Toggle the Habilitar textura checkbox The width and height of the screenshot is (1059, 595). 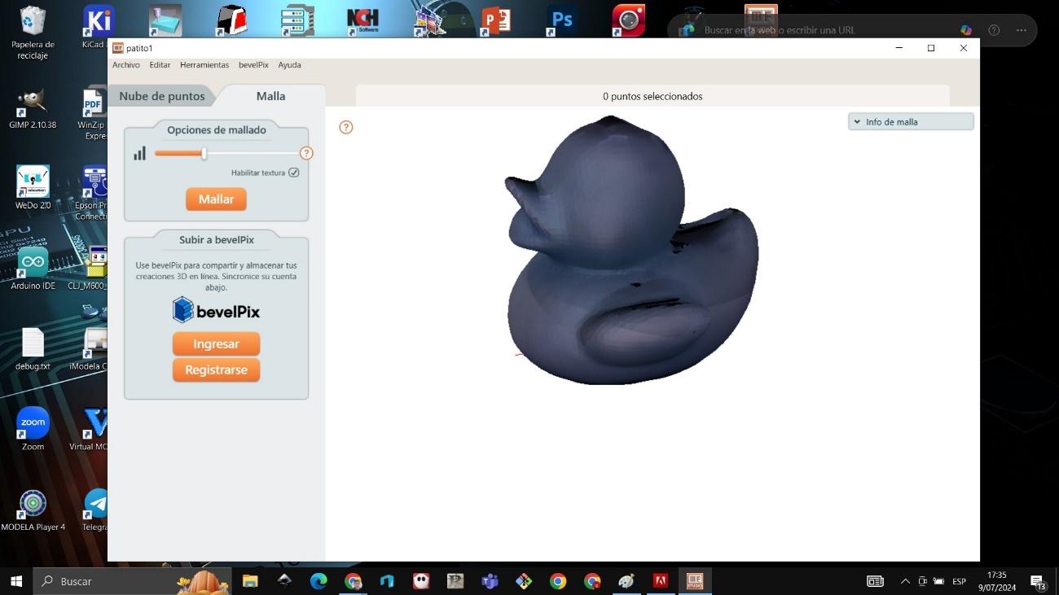coord(294,173)
